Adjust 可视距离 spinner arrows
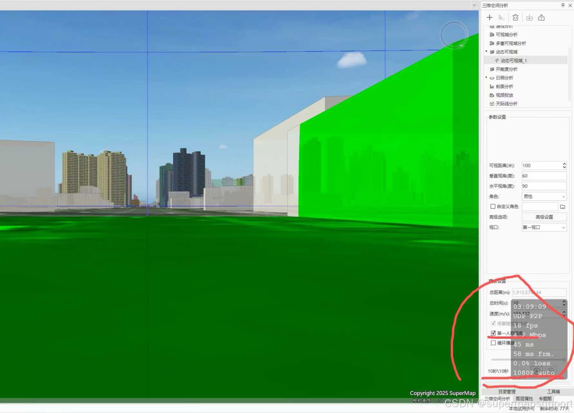 564,166
